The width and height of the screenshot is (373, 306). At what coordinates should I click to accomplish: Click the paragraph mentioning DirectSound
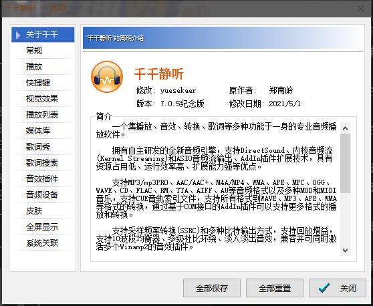pos(215,158)
